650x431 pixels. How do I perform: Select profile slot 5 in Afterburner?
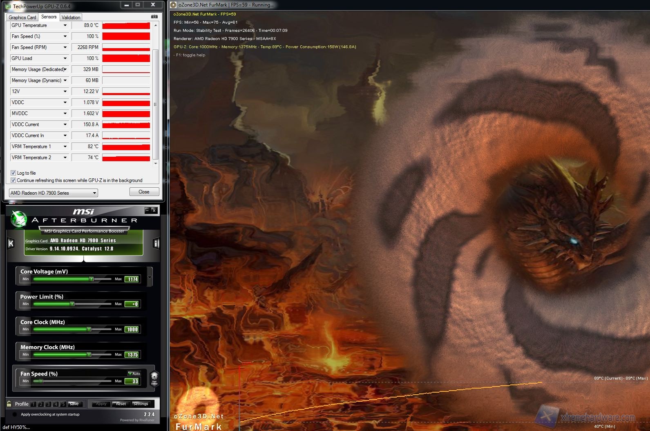point(63,404)
